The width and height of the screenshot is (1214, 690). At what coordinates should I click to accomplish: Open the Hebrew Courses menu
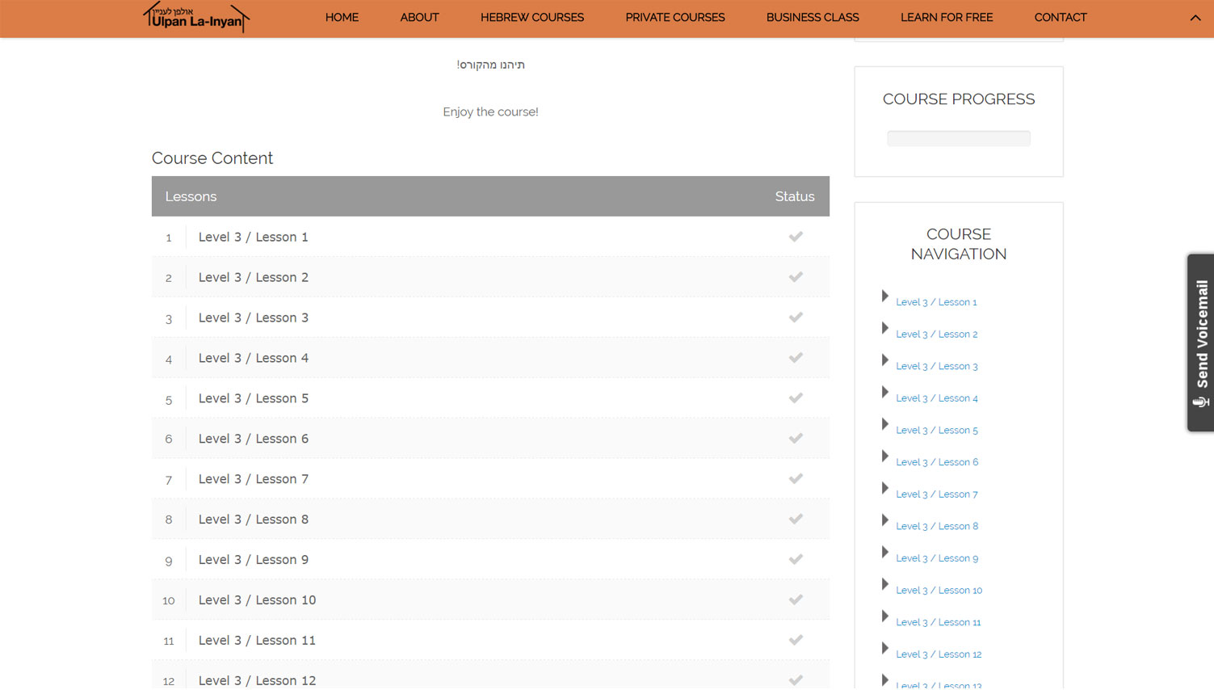pos(531,18)
